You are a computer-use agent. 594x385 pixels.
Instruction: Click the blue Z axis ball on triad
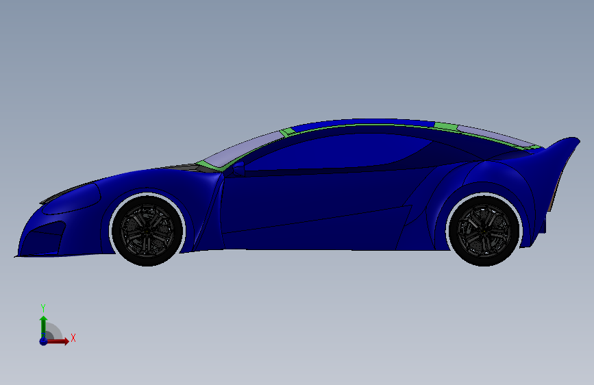[43, 341]
